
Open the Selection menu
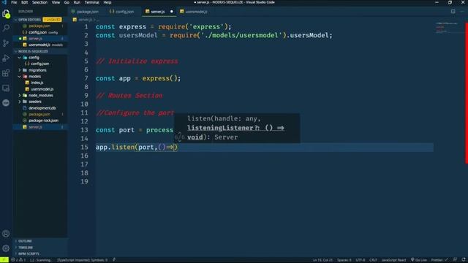(39, 2)
